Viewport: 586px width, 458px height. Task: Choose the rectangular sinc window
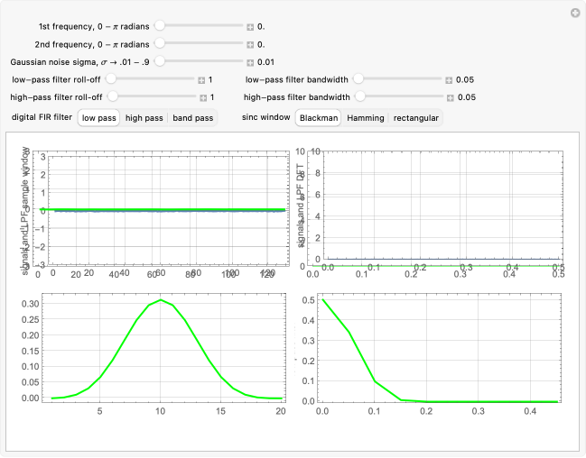point(416,117)
